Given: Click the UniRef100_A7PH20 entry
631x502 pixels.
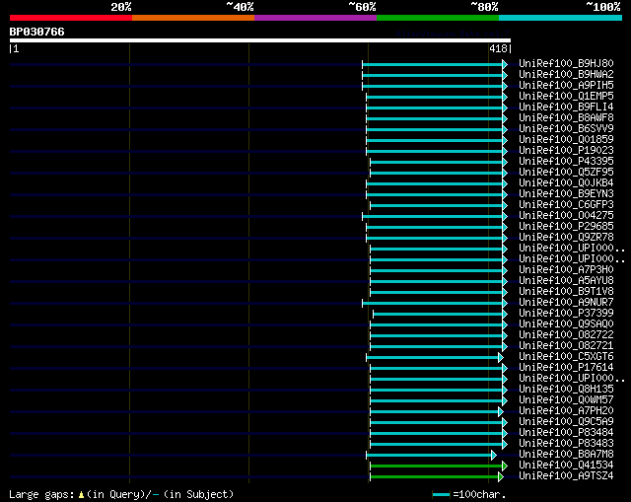Looking at the screenshot, I should click(566, 411).
